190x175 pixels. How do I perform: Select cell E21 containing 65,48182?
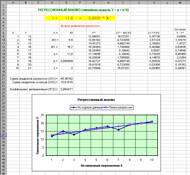(66, 78)
